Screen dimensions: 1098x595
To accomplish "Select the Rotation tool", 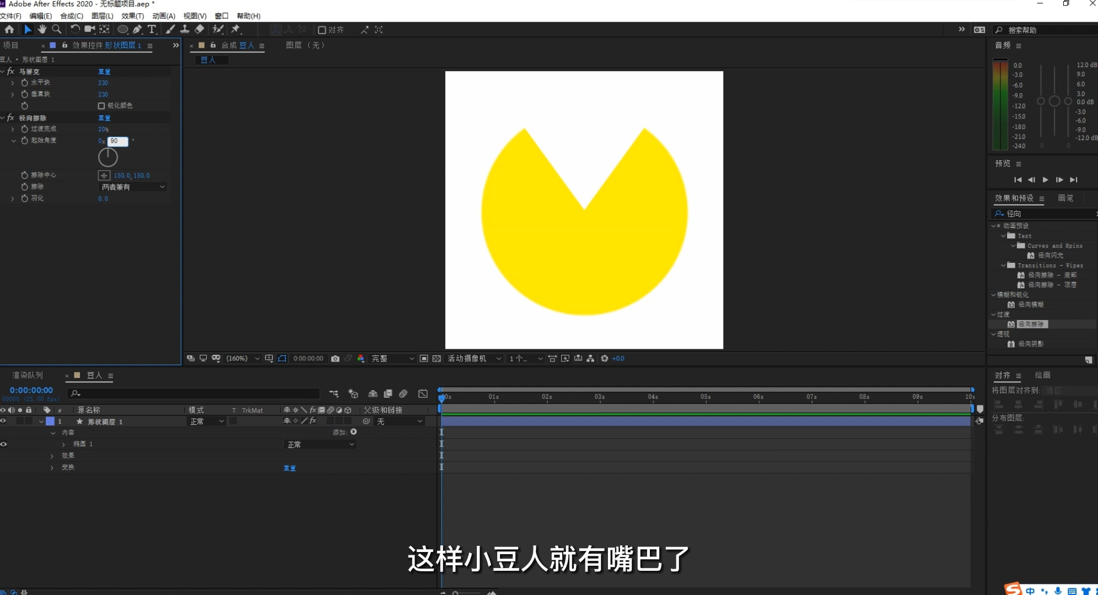I will [x=75, y=29].
